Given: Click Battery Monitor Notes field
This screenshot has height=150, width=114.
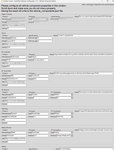Looking at the screenshot, I should [x=95, y=130].
